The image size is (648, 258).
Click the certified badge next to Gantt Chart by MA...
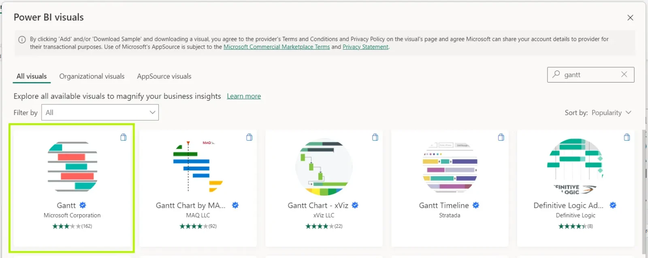(x=235, y=205)
